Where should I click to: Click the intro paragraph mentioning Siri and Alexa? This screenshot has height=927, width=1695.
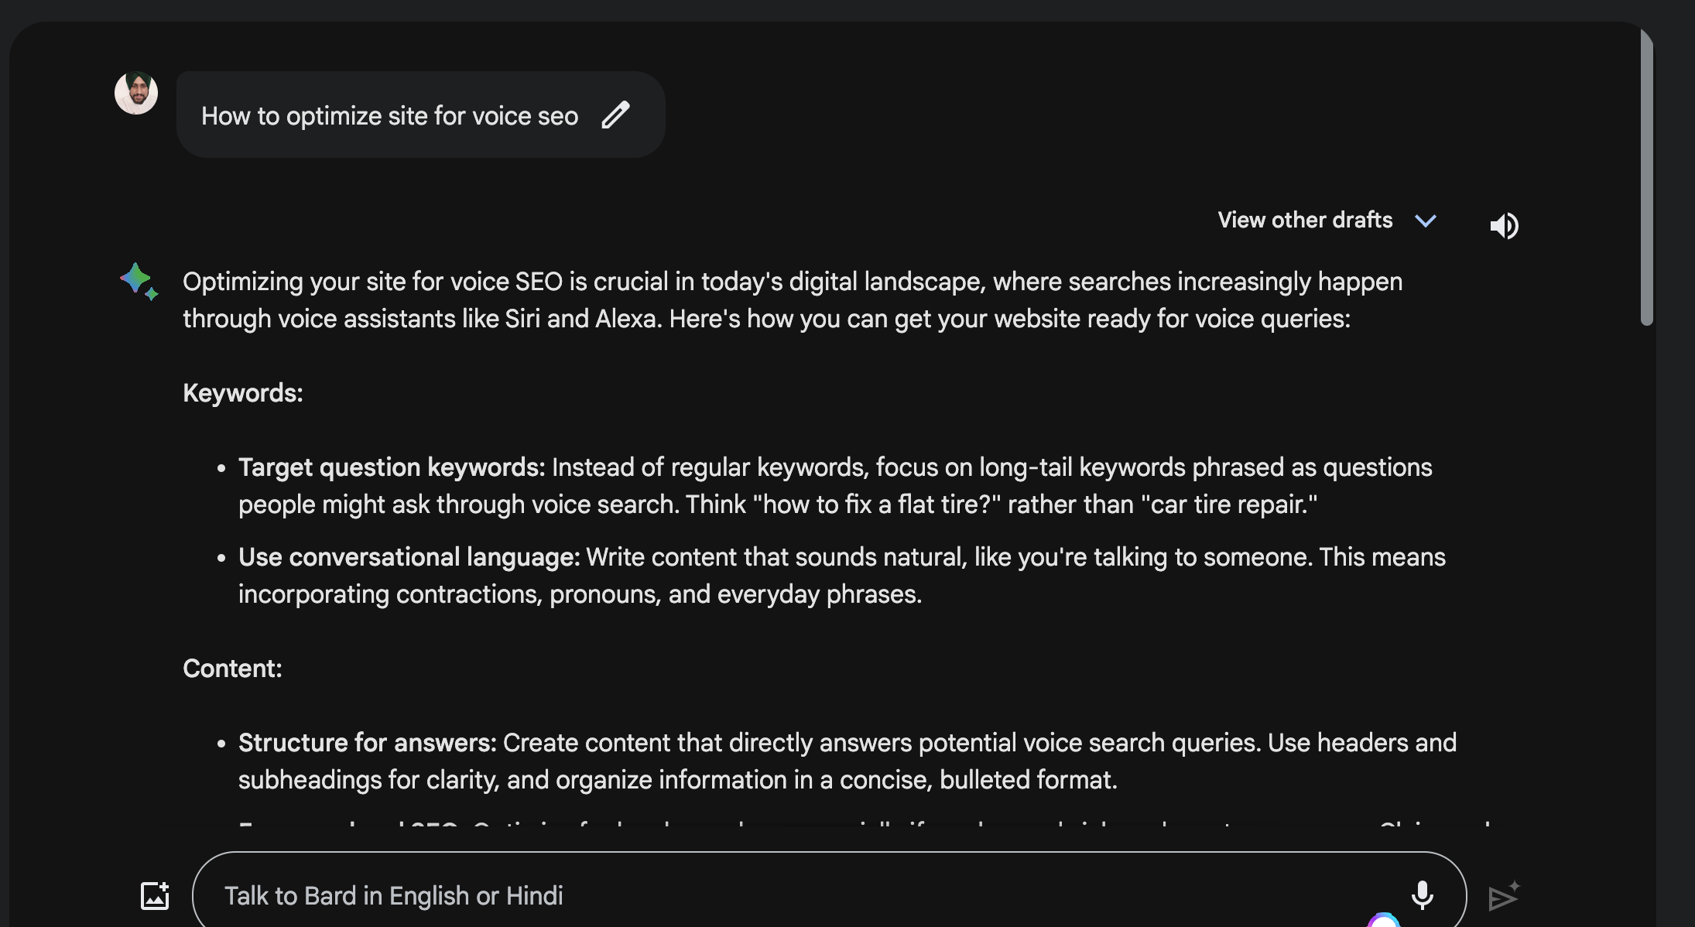pyautogui.click(x=774, y=300)
